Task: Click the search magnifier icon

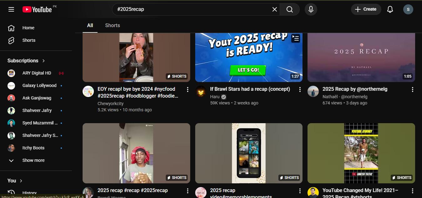Action: pyautogui.click(x=289, y=9)
